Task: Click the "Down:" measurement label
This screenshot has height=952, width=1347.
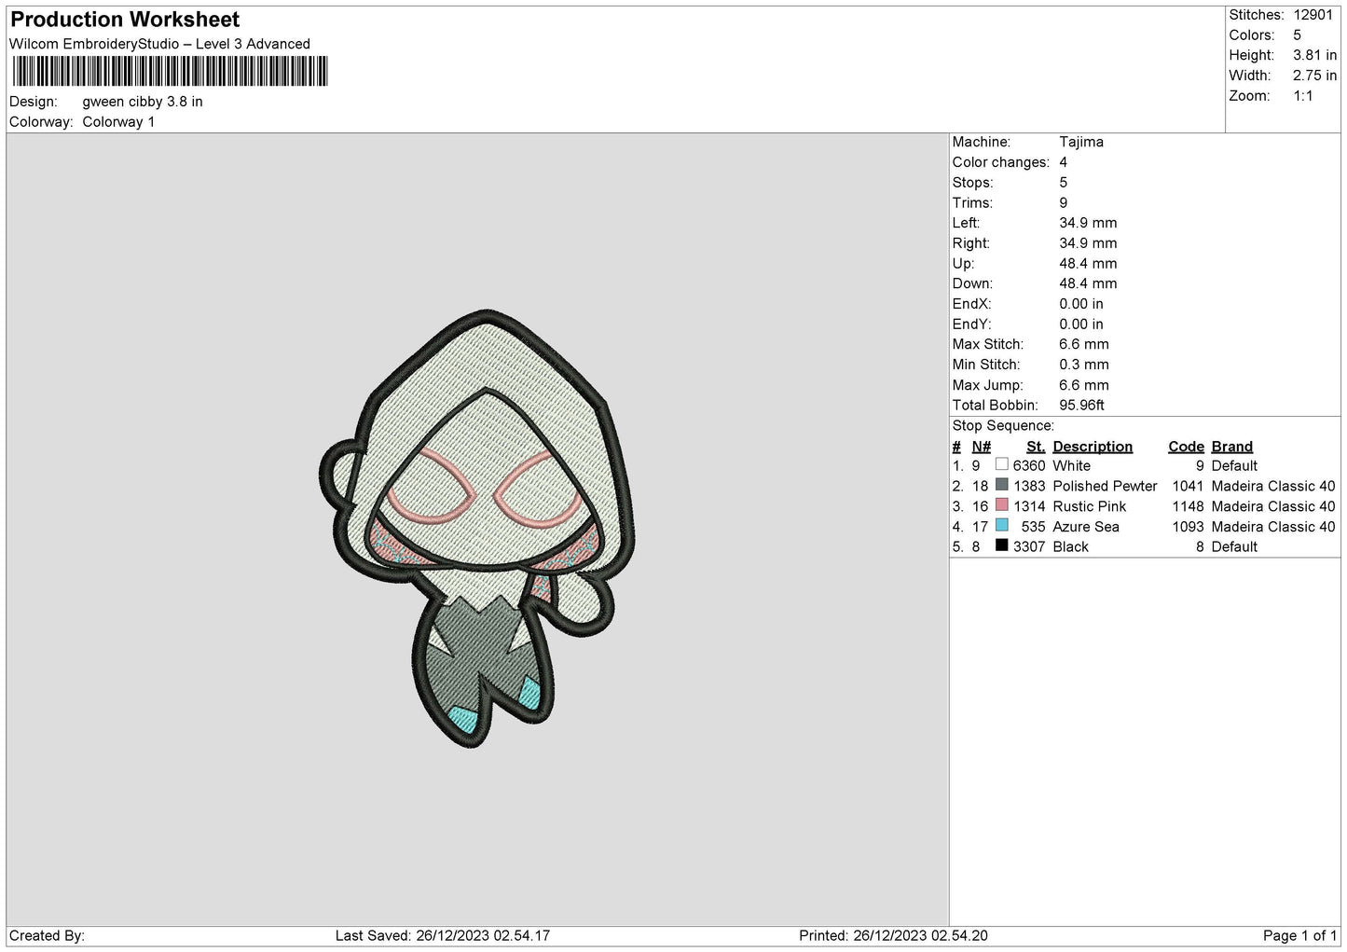Action: tap(972, 283)
